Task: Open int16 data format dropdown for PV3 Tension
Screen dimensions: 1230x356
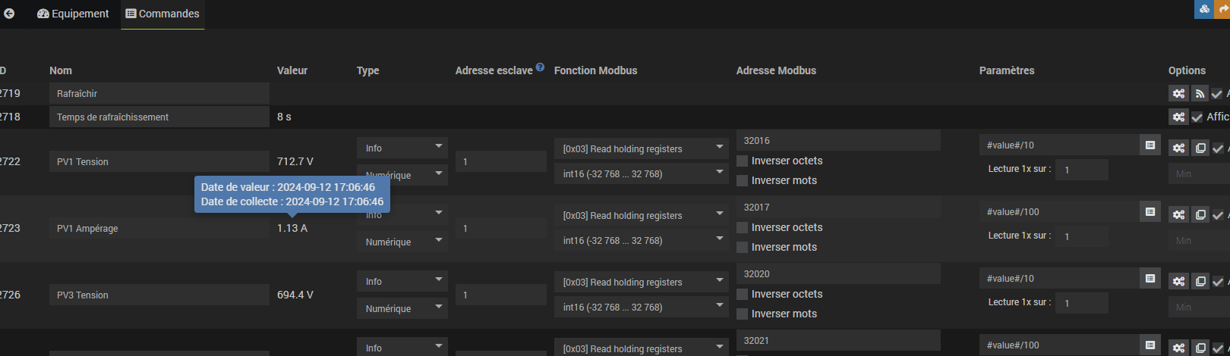Action: coord(641,307)
